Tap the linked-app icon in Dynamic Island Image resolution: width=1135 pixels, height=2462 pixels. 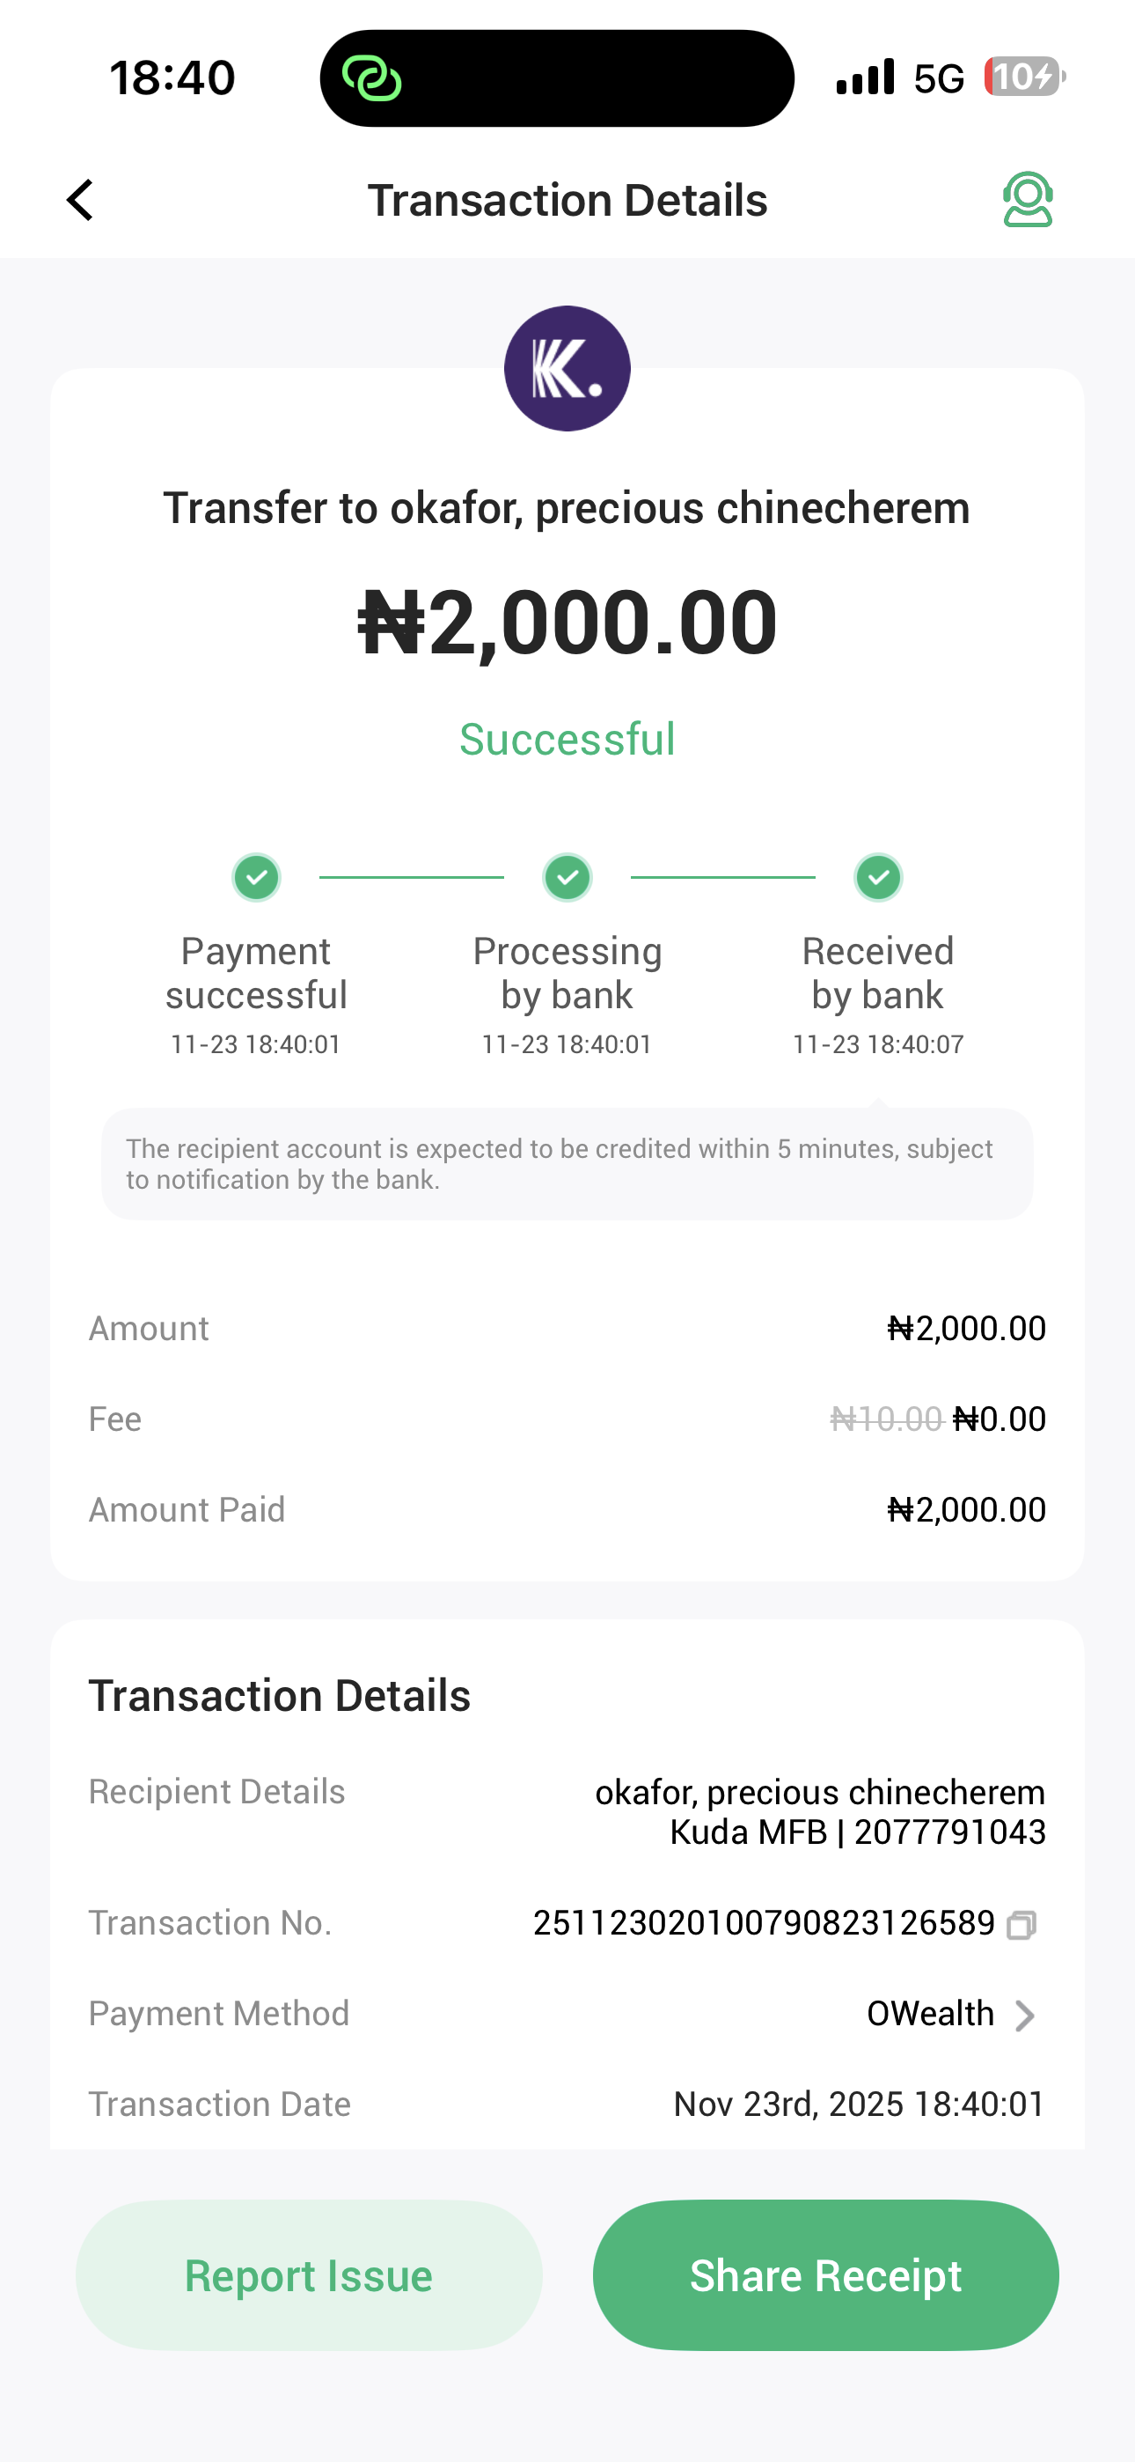pyautogui.click(x=371, y=78)
